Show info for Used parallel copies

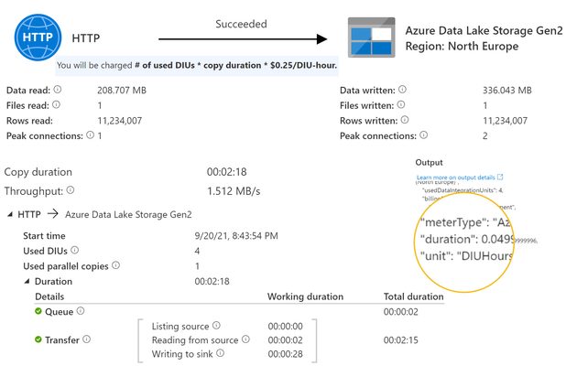(x=116, y=265)
